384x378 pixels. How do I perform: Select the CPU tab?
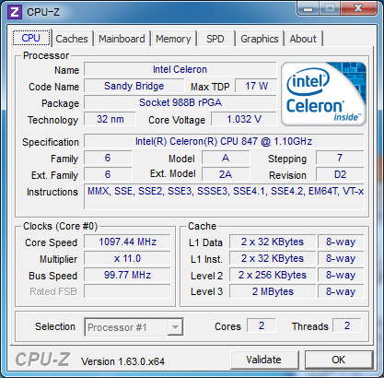[31, 38]
